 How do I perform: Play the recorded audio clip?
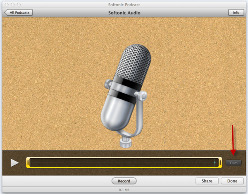click(x=15, y=163)
